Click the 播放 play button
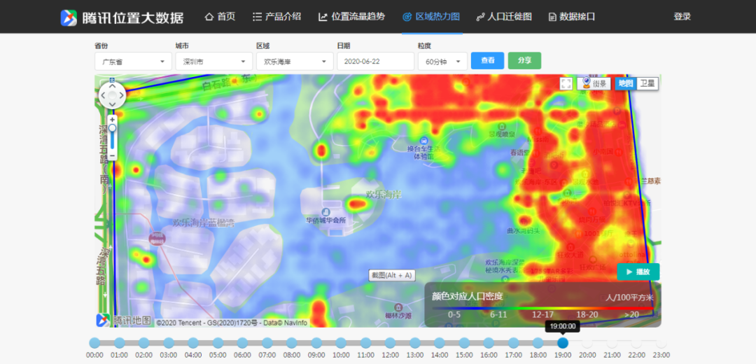 638,272
